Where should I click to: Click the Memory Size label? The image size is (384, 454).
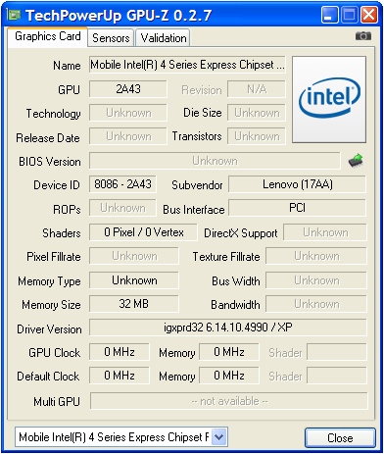coord(51,305)
